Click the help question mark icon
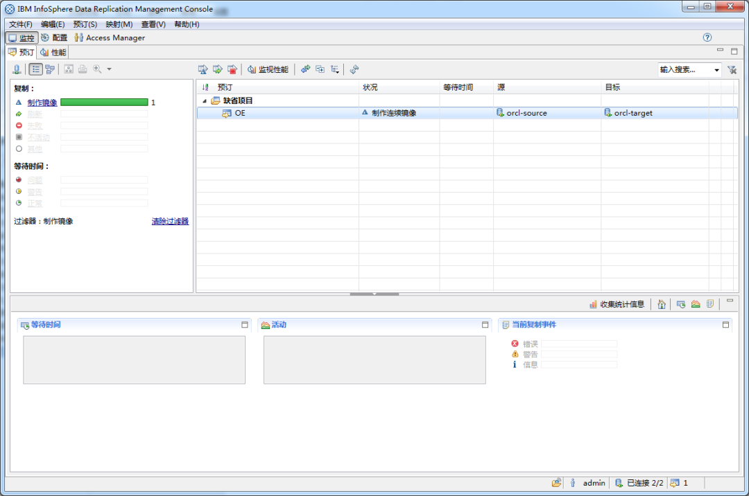 click(x=707, y=37)
